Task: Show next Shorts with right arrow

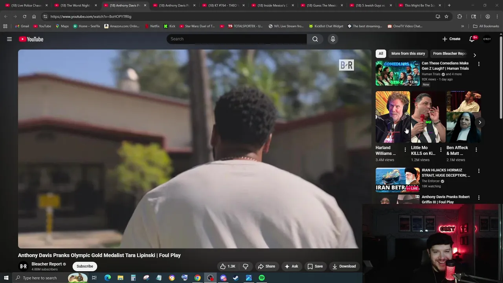Action: [480, 122]
